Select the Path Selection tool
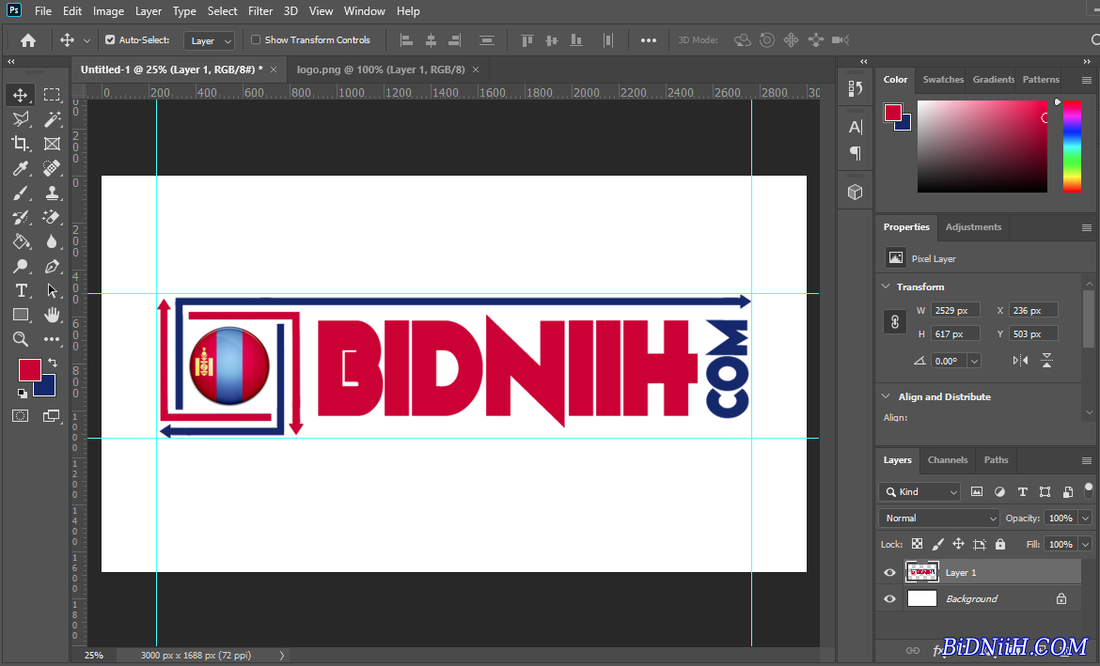The width and height of the screenshot is (1100, 666). (x=52, y=290)
